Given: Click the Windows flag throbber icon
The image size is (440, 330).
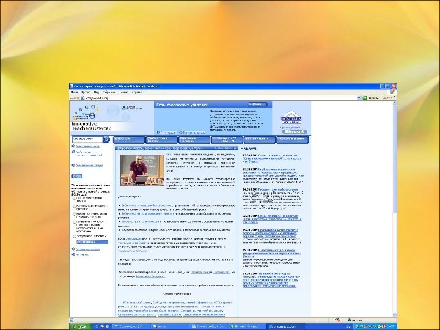Looking at the screenshot, I should click(392, 92).
